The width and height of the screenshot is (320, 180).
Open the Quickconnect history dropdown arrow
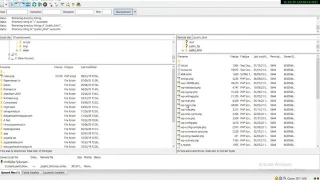[135, 12]
